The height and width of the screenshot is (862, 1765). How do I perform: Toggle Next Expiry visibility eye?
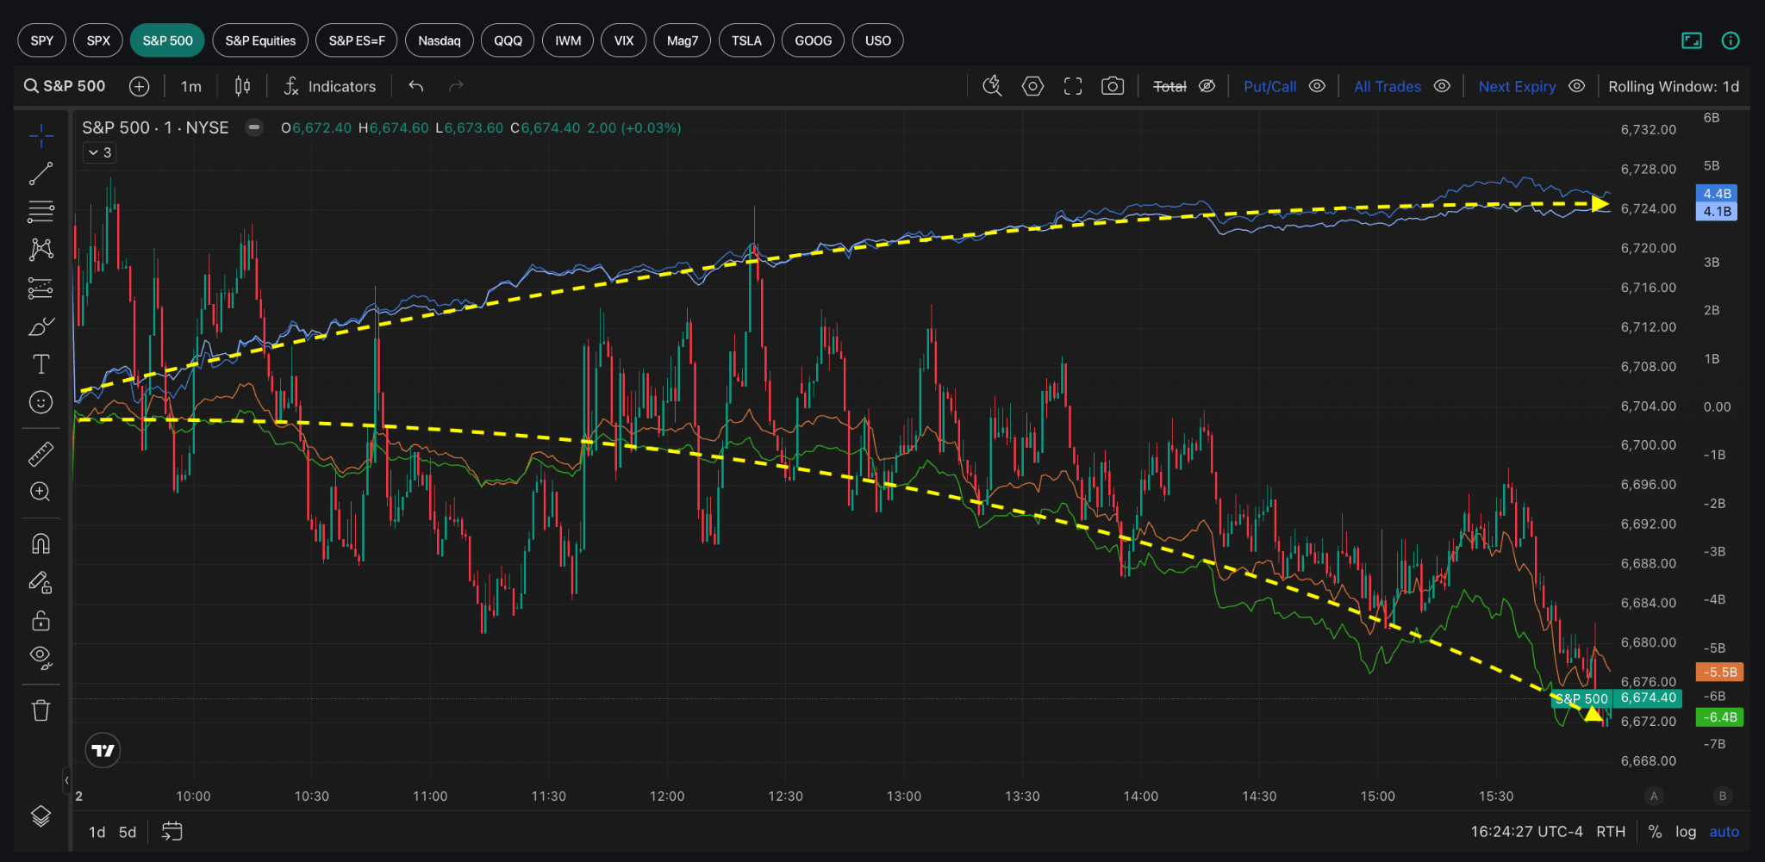pos(1577,86)
